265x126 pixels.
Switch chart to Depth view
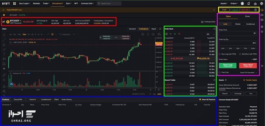point(154,29)
